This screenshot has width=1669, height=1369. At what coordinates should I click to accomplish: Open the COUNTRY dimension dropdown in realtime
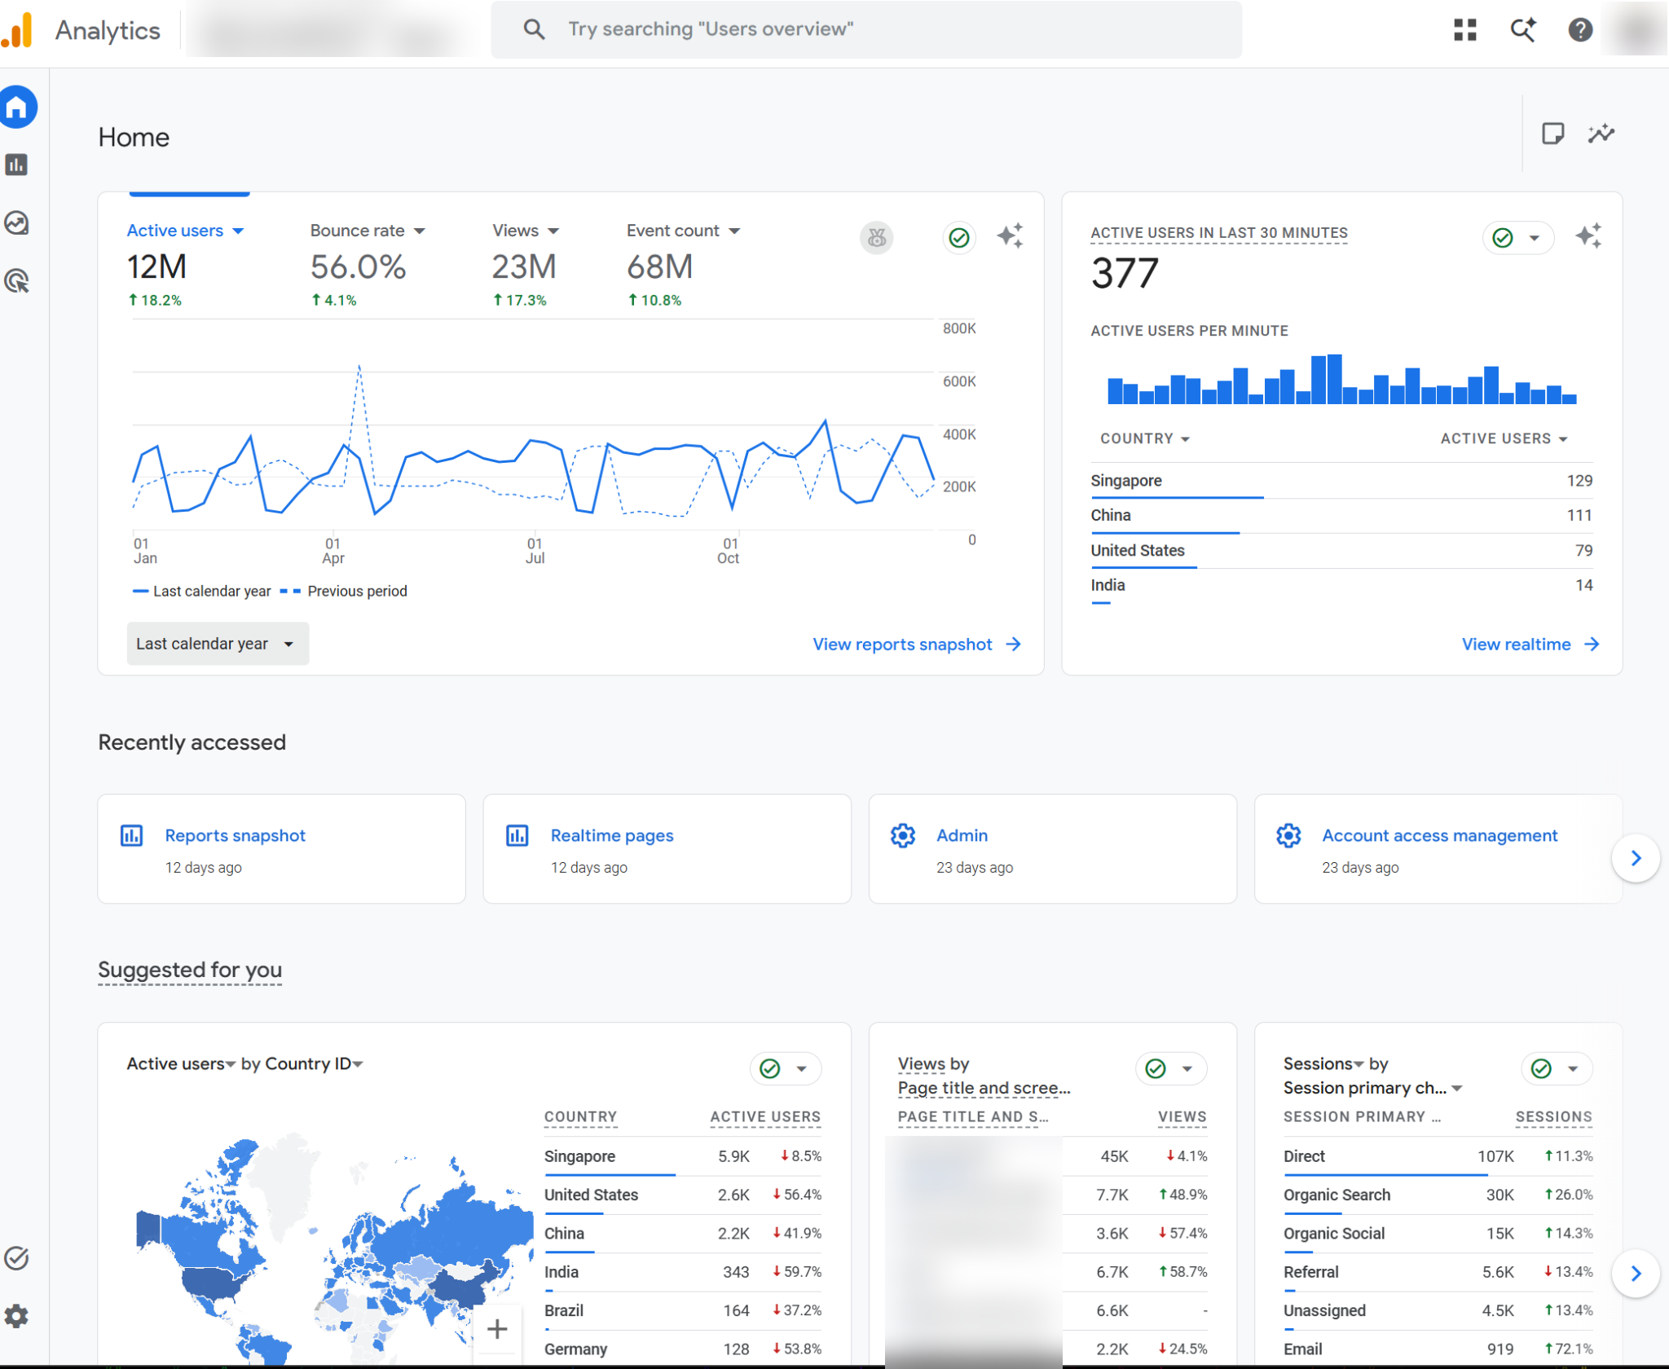pyautogui.click(x=1145, y=438)
